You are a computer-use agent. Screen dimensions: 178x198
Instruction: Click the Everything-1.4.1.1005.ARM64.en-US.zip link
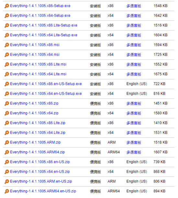(x=43, y=191)
